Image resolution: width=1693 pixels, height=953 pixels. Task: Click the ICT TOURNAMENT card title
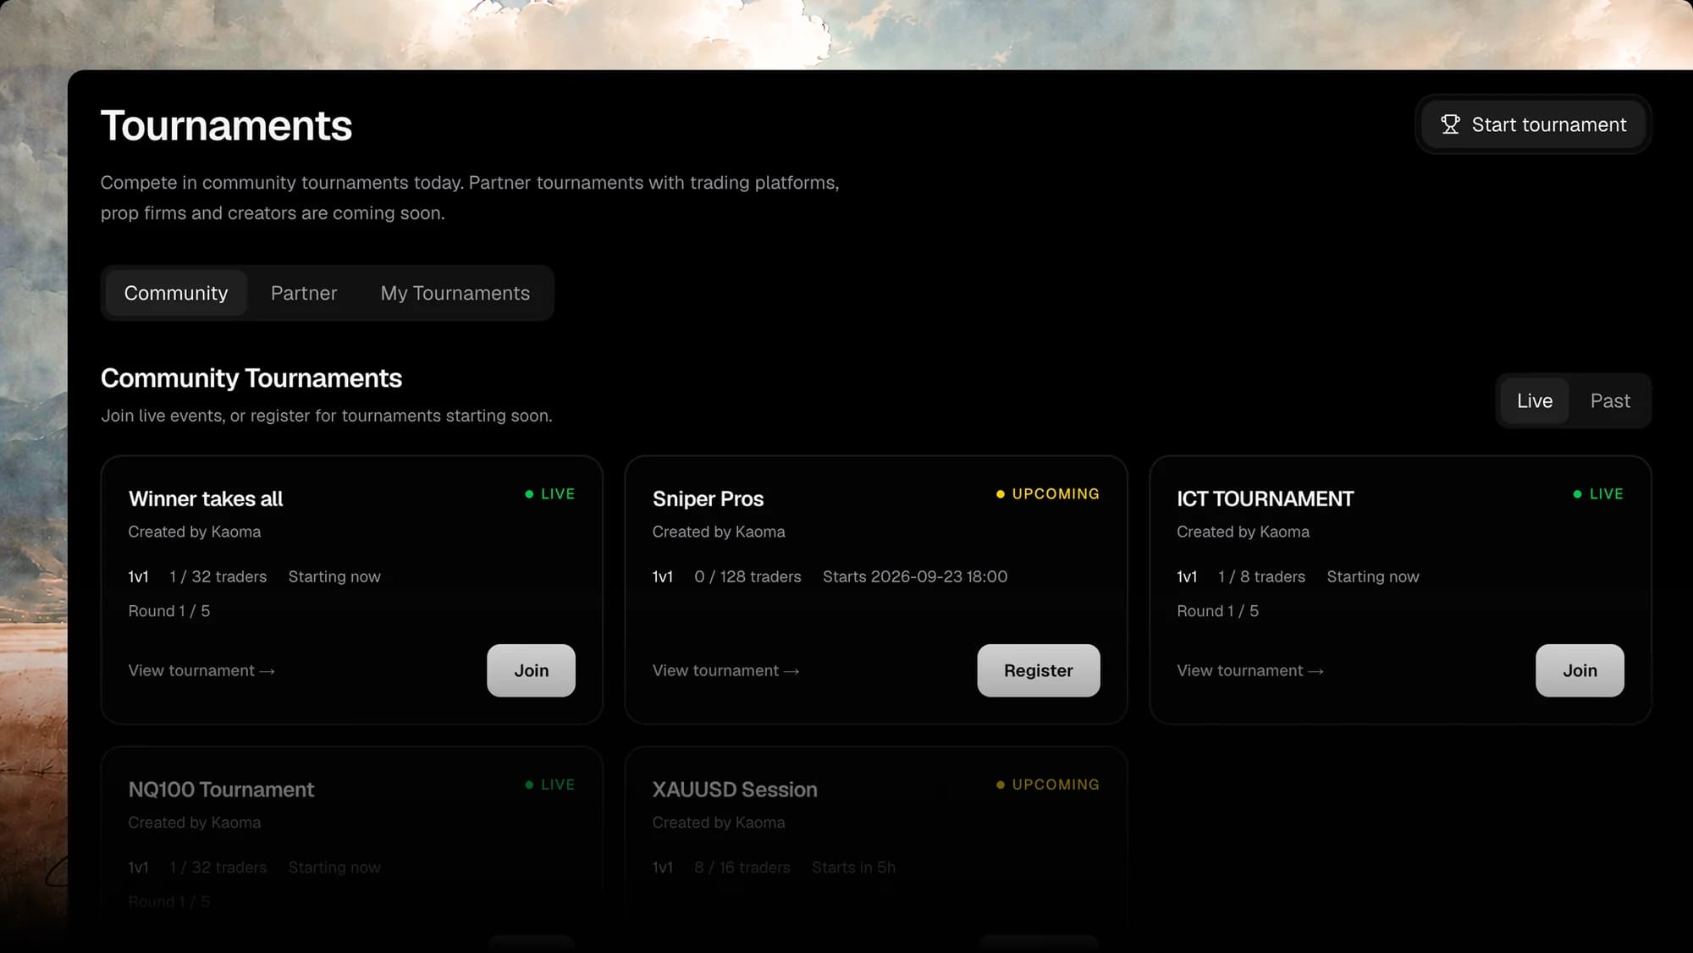click(x=1265, y=499)
